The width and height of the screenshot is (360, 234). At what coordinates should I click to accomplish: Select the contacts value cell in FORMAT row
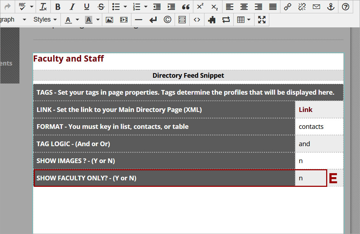pos(319,126)
